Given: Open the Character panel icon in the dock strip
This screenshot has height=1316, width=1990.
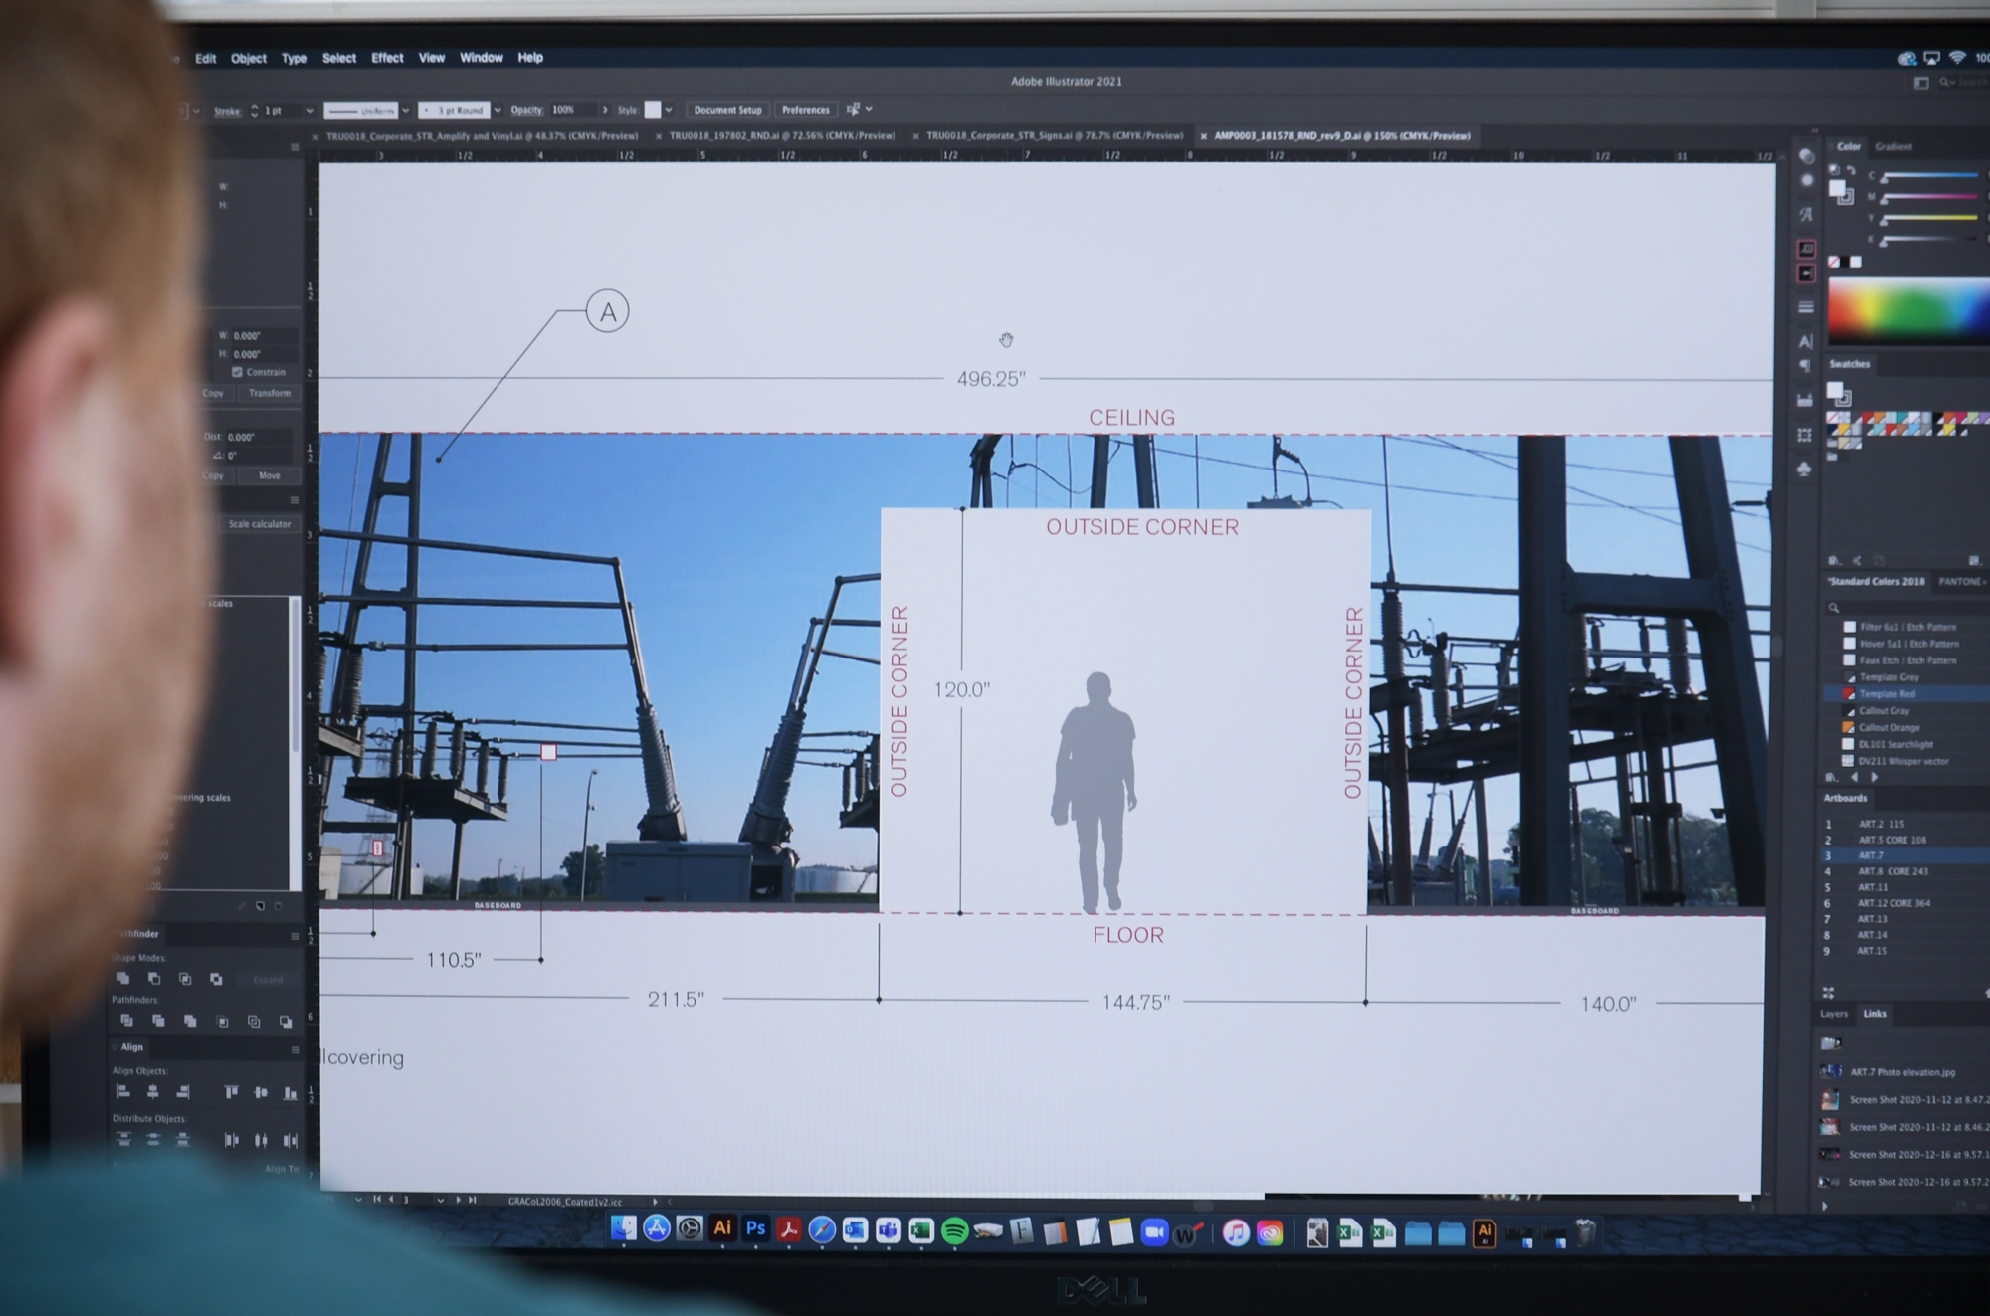Looking at the screenshot, I should (1805, 341).
